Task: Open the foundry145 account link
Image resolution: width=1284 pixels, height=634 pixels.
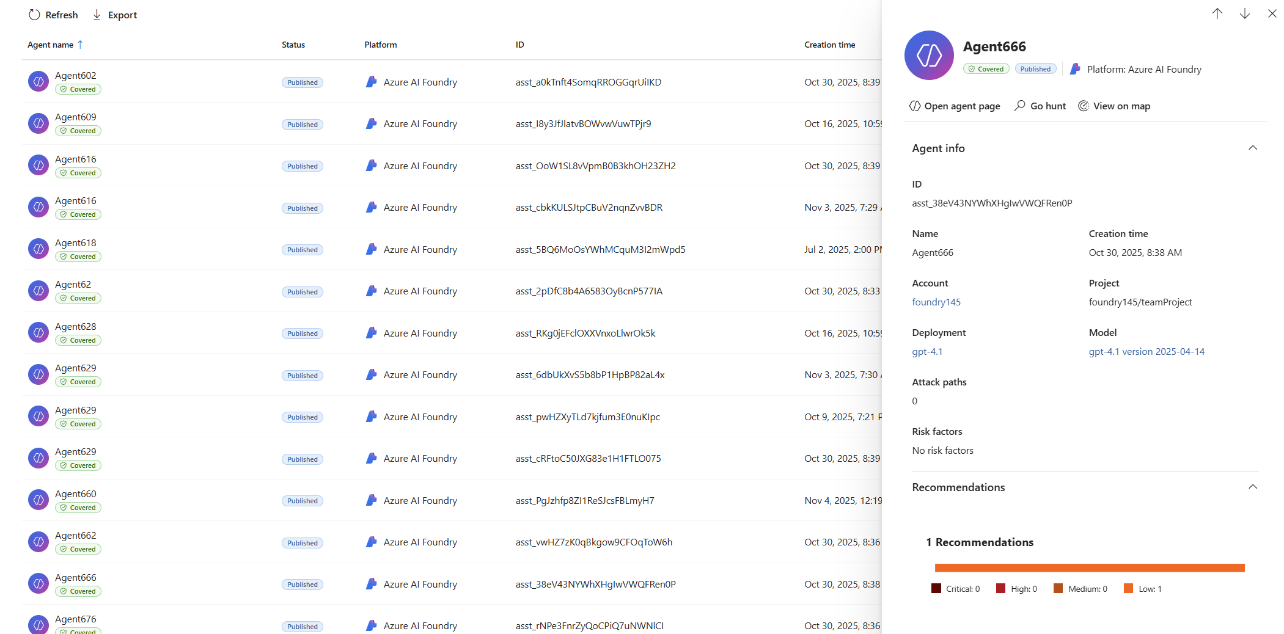Action: click(x=936, y=302)
